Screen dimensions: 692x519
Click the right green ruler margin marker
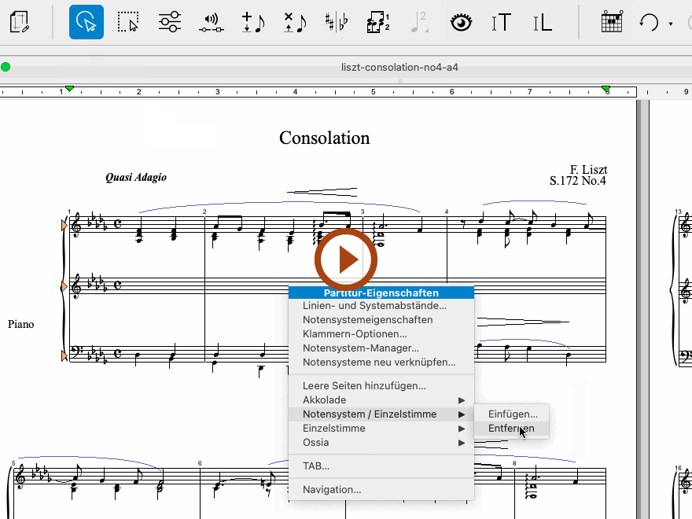coord(605,89)
